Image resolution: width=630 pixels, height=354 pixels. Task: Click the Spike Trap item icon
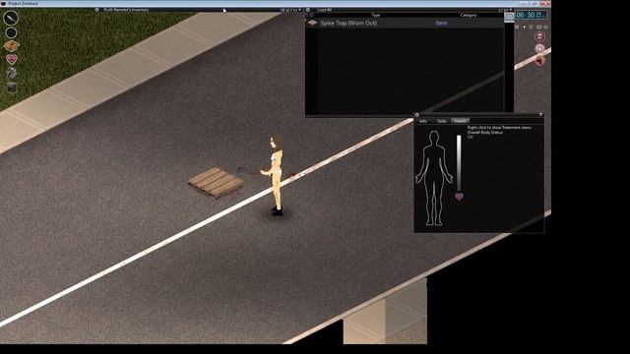tap(312, 23)
